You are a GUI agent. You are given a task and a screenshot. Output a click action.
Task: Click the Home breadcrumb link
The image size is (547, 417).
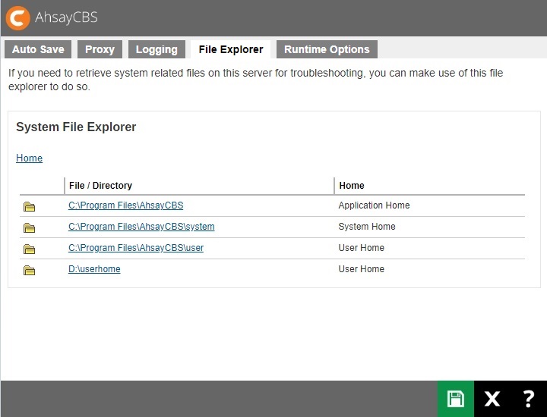(29, 158)
